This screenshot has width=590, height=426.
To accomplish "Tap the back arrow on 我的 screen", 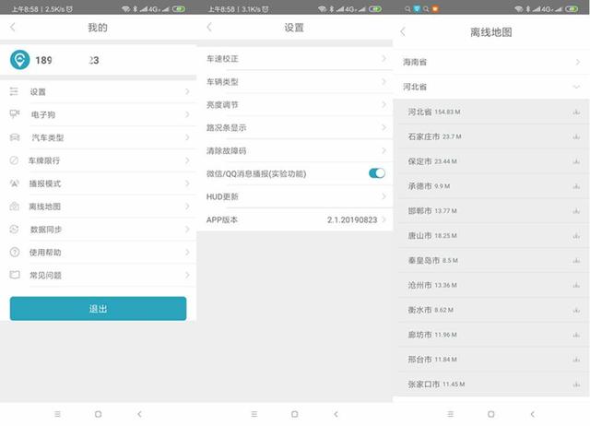I will coord(13,27).
